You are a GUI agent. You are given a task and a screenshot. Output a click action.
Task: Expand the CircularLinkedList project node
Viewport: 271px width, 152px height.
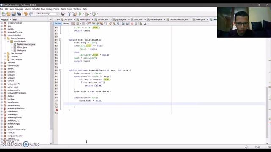tap(2, 23)
